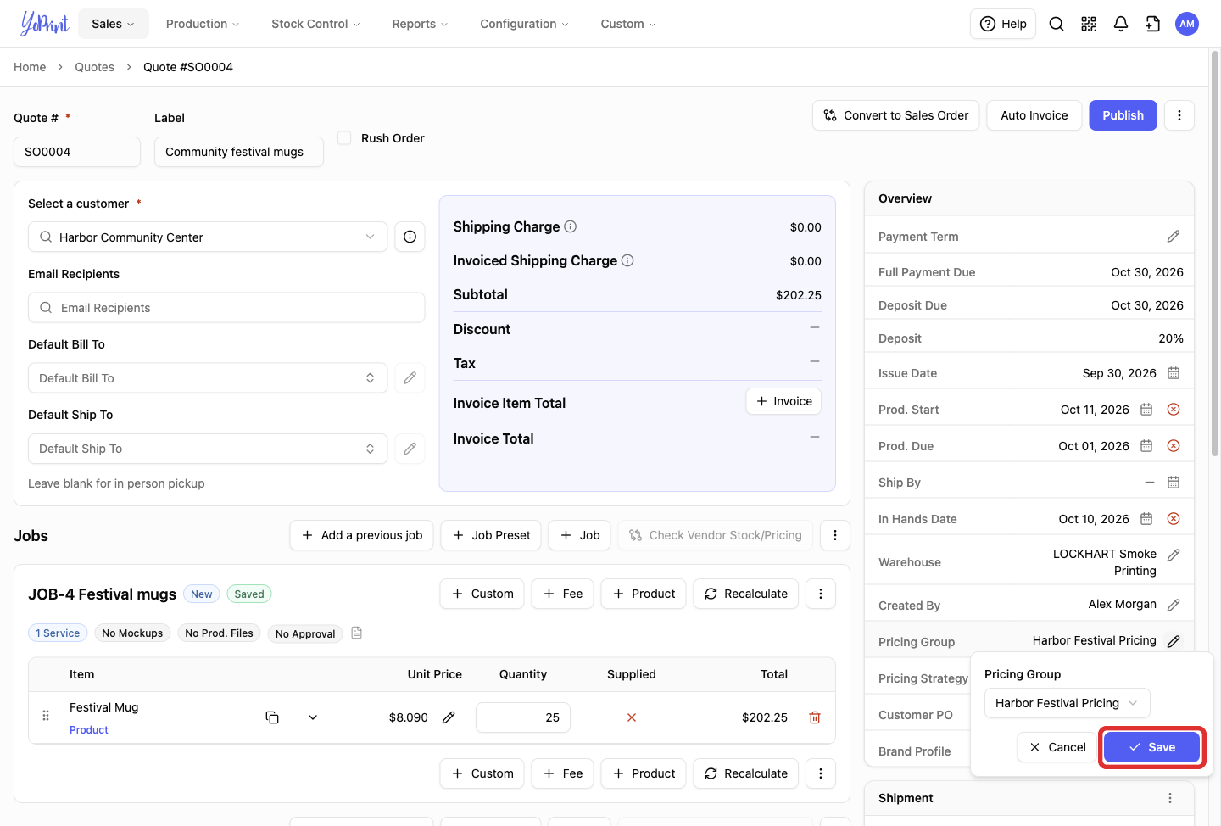Image resolution: width=1221 pixels, height=826 pixels.
Task: Click the Auto Invoice button
Action: [1034, 115]
